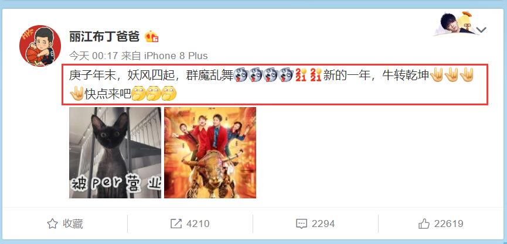Click the comment speech bubble icon
The image size is (507, 244).
[301, 224]
